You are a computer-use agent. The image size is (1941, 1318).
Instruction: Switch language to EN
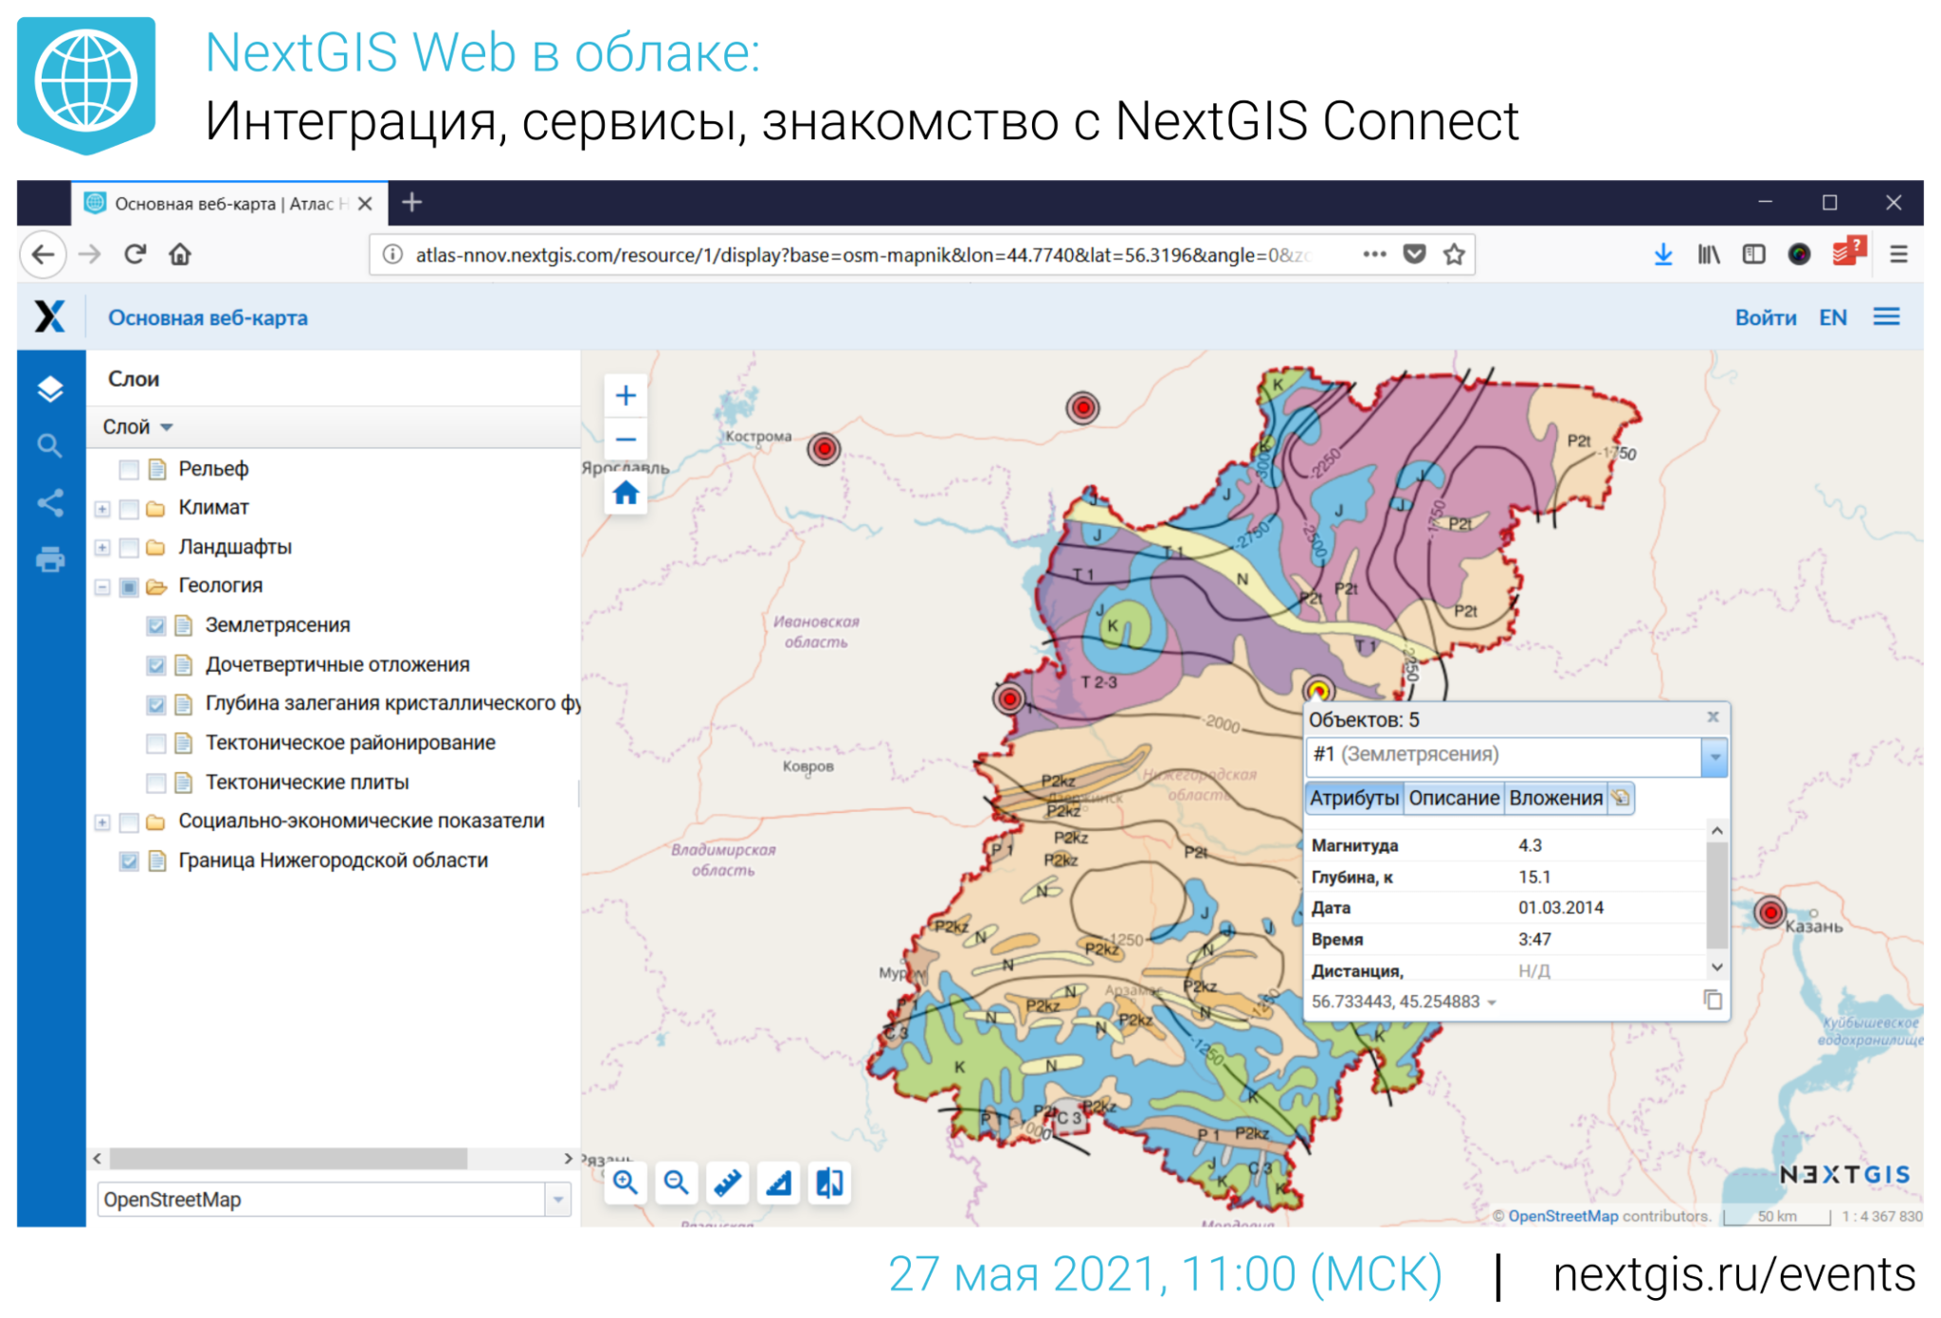pos(1832,317)
